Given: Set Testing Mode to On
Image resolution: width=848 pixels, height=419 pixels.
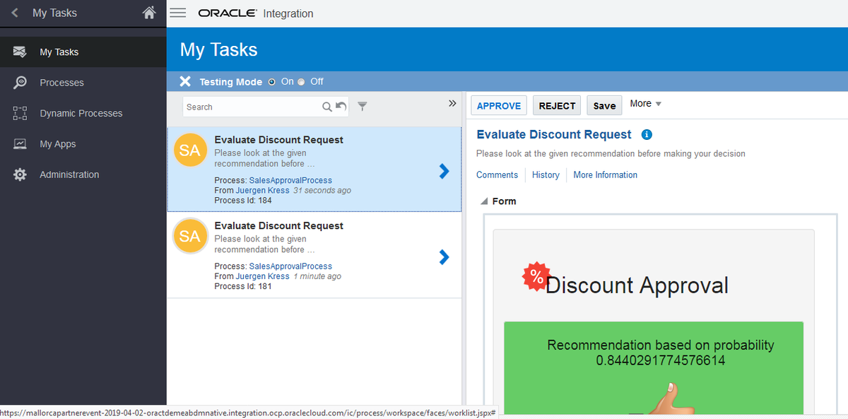Looking at the screenshot, I should [271, 82].
